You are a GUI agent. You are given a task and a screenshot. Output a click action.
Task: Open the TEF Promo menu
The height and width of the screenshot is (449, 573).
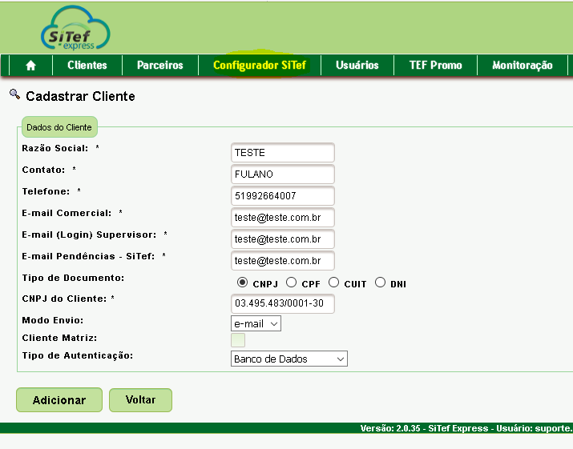coord(435,66)
